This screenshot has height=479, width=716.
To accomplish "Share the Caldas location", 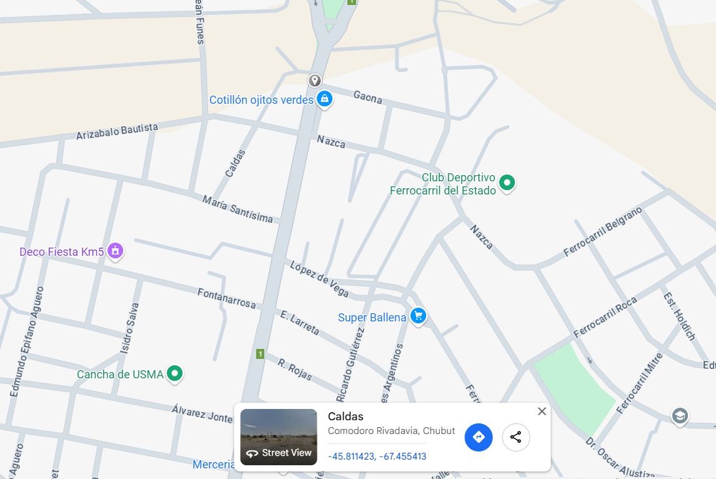I will coord(516,437).
